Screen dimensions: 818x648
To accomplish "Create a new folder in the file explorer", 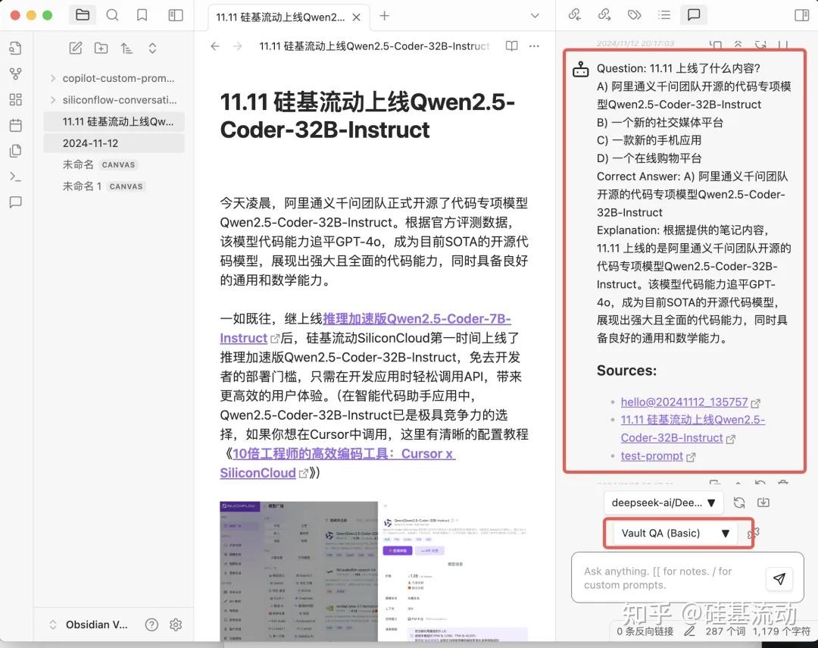I will pyautogui.click(x=101, y=47).
